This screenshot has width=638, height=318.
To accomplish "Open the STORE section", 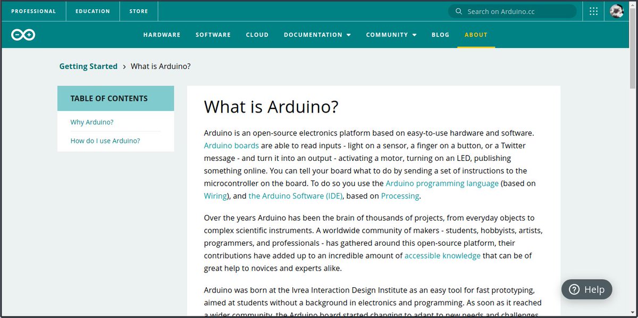I will pos(138,11).
